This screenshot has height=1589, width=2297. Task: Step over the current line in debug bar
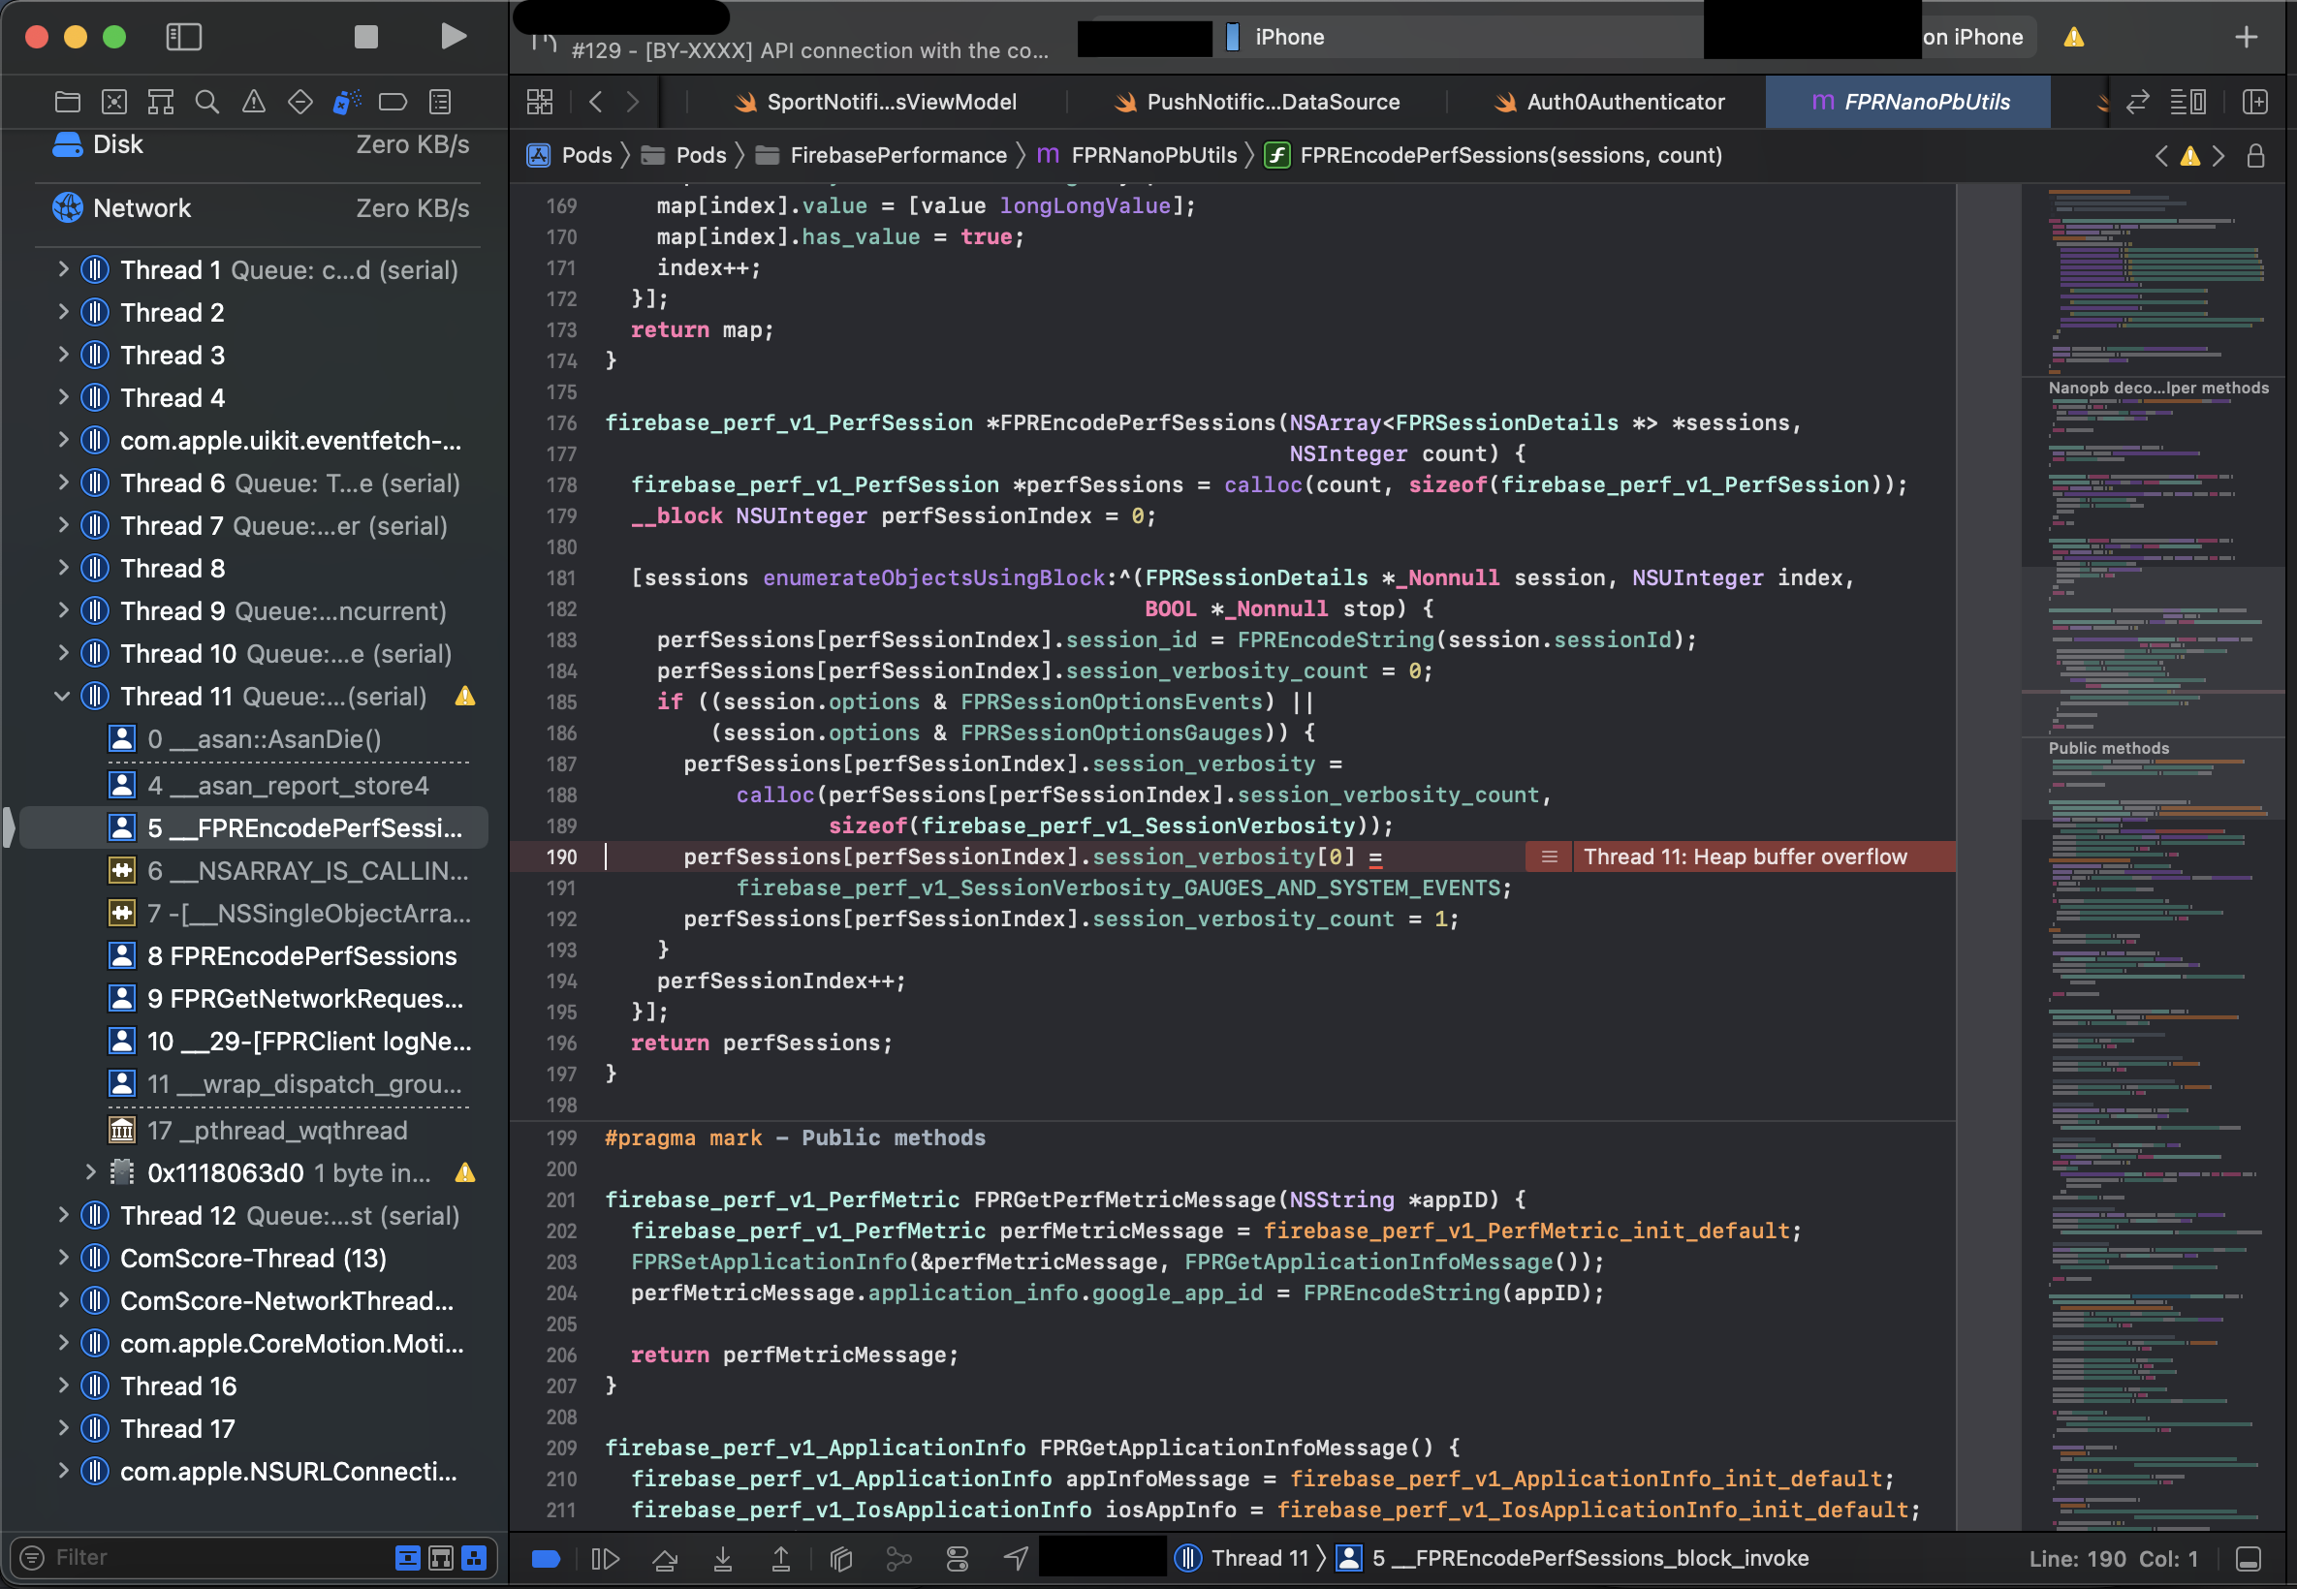665,1558
